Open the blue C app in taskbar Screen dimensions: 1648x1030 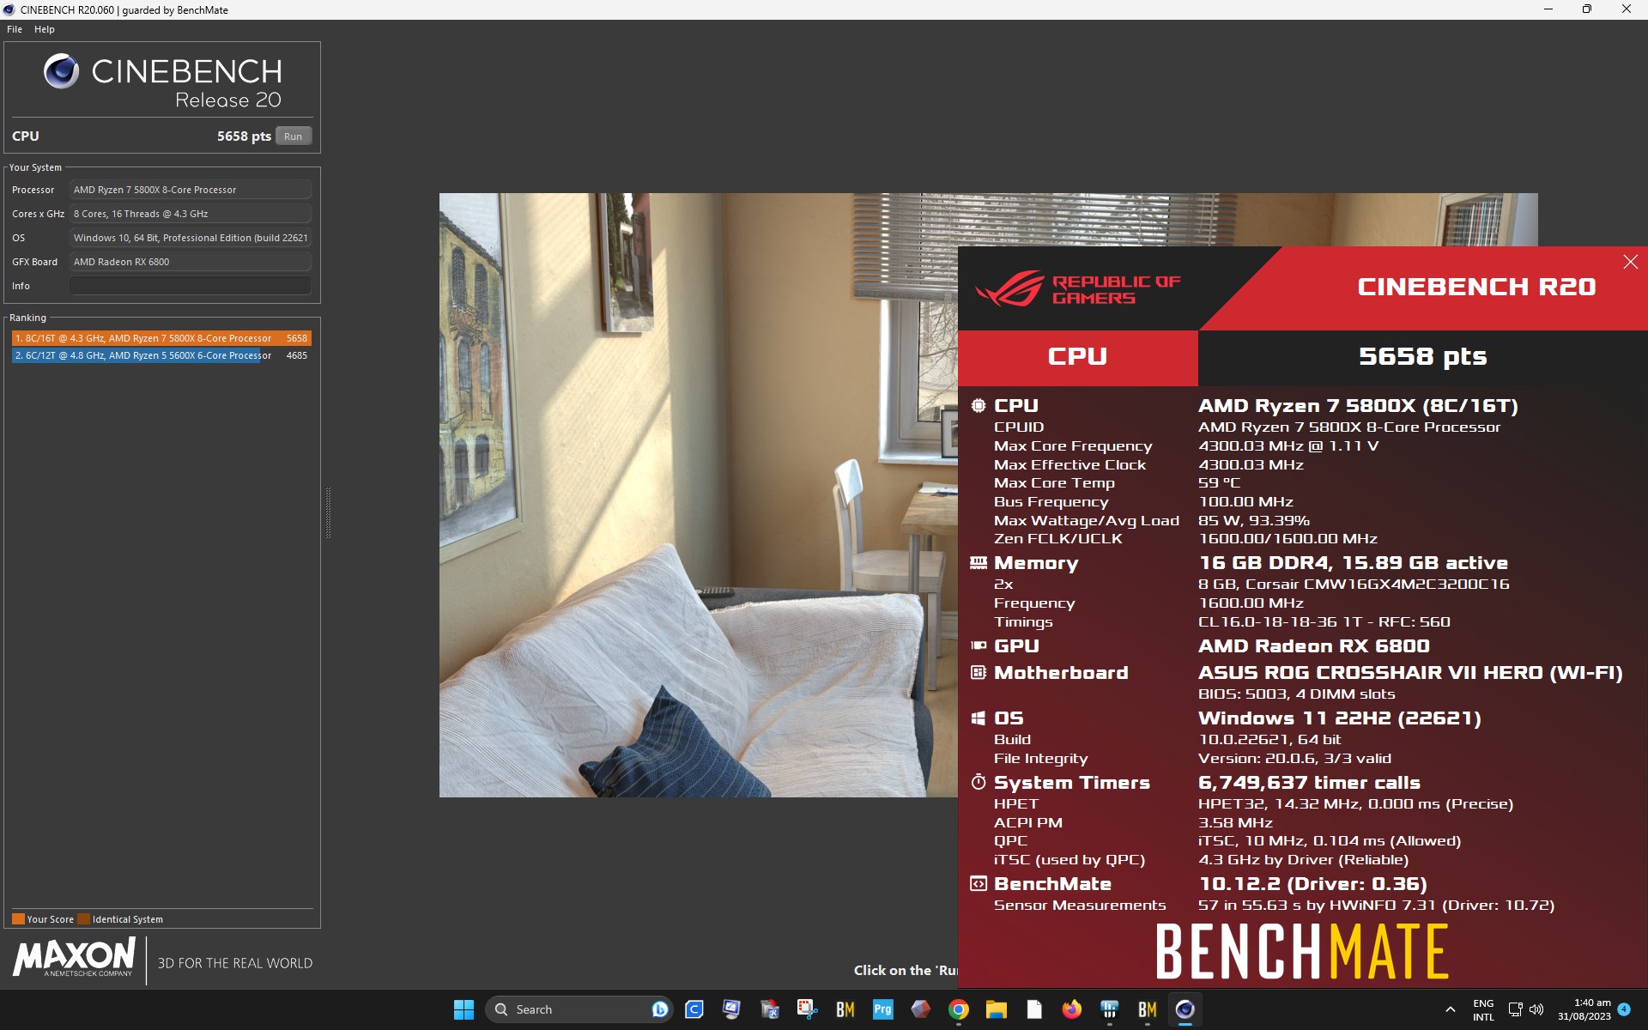[694, 1009]
